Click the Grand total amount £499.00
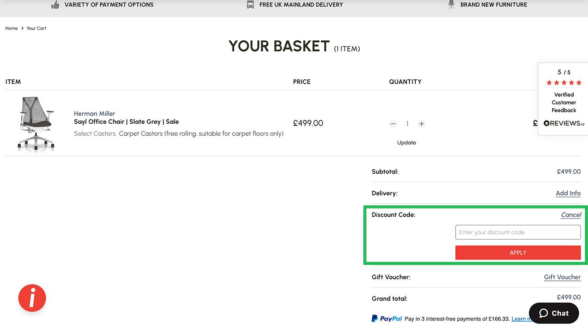This screenshot has width=588, height=330. (569, 297)
